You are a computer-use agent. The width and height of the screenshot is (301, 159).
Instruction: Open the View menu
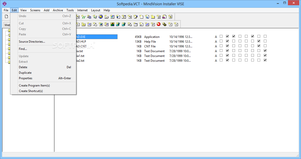tap(23, 10)
